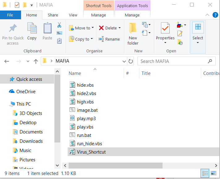
Task: Switch to the Share tab
Action: point(53,15)
